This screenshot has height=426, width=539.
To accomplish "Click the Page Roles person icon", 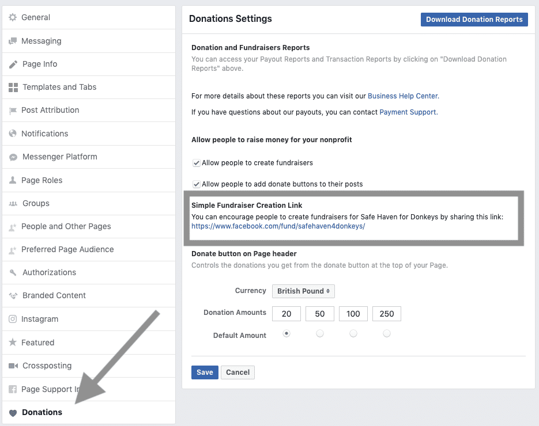I will tap(13, 180).
